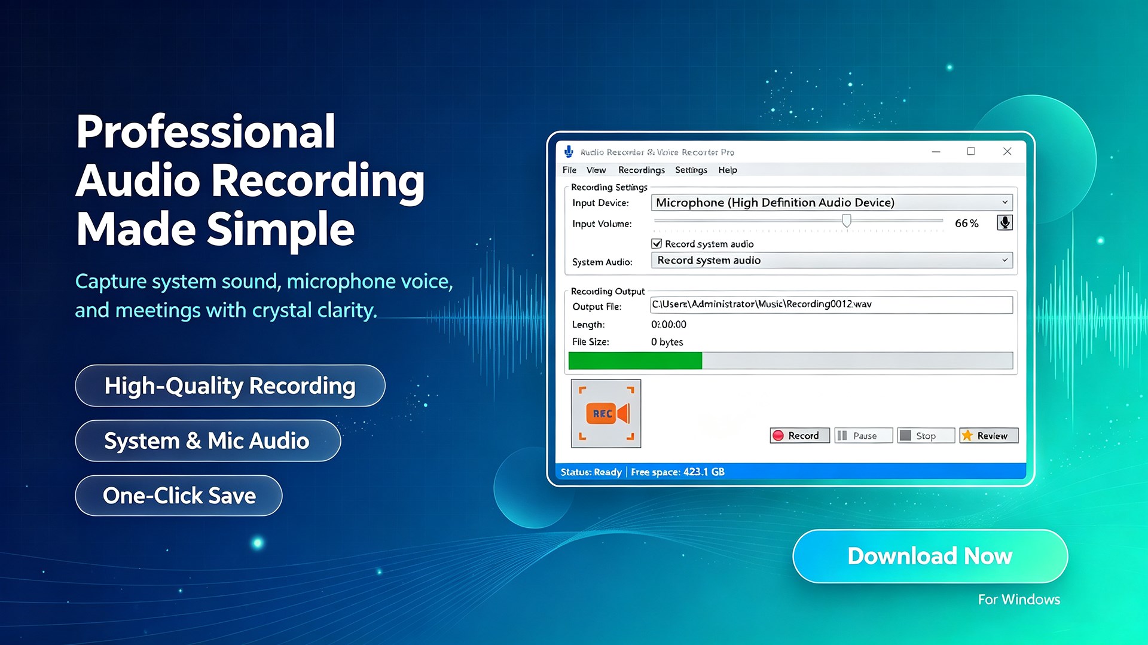Click the 66 % volume value
Screen dimensions: 1148x645
click(966, 223)
